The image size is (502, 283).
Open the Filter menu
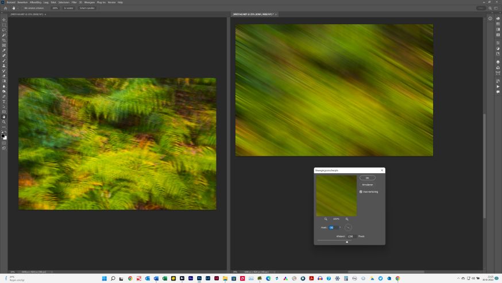(74, 2)
